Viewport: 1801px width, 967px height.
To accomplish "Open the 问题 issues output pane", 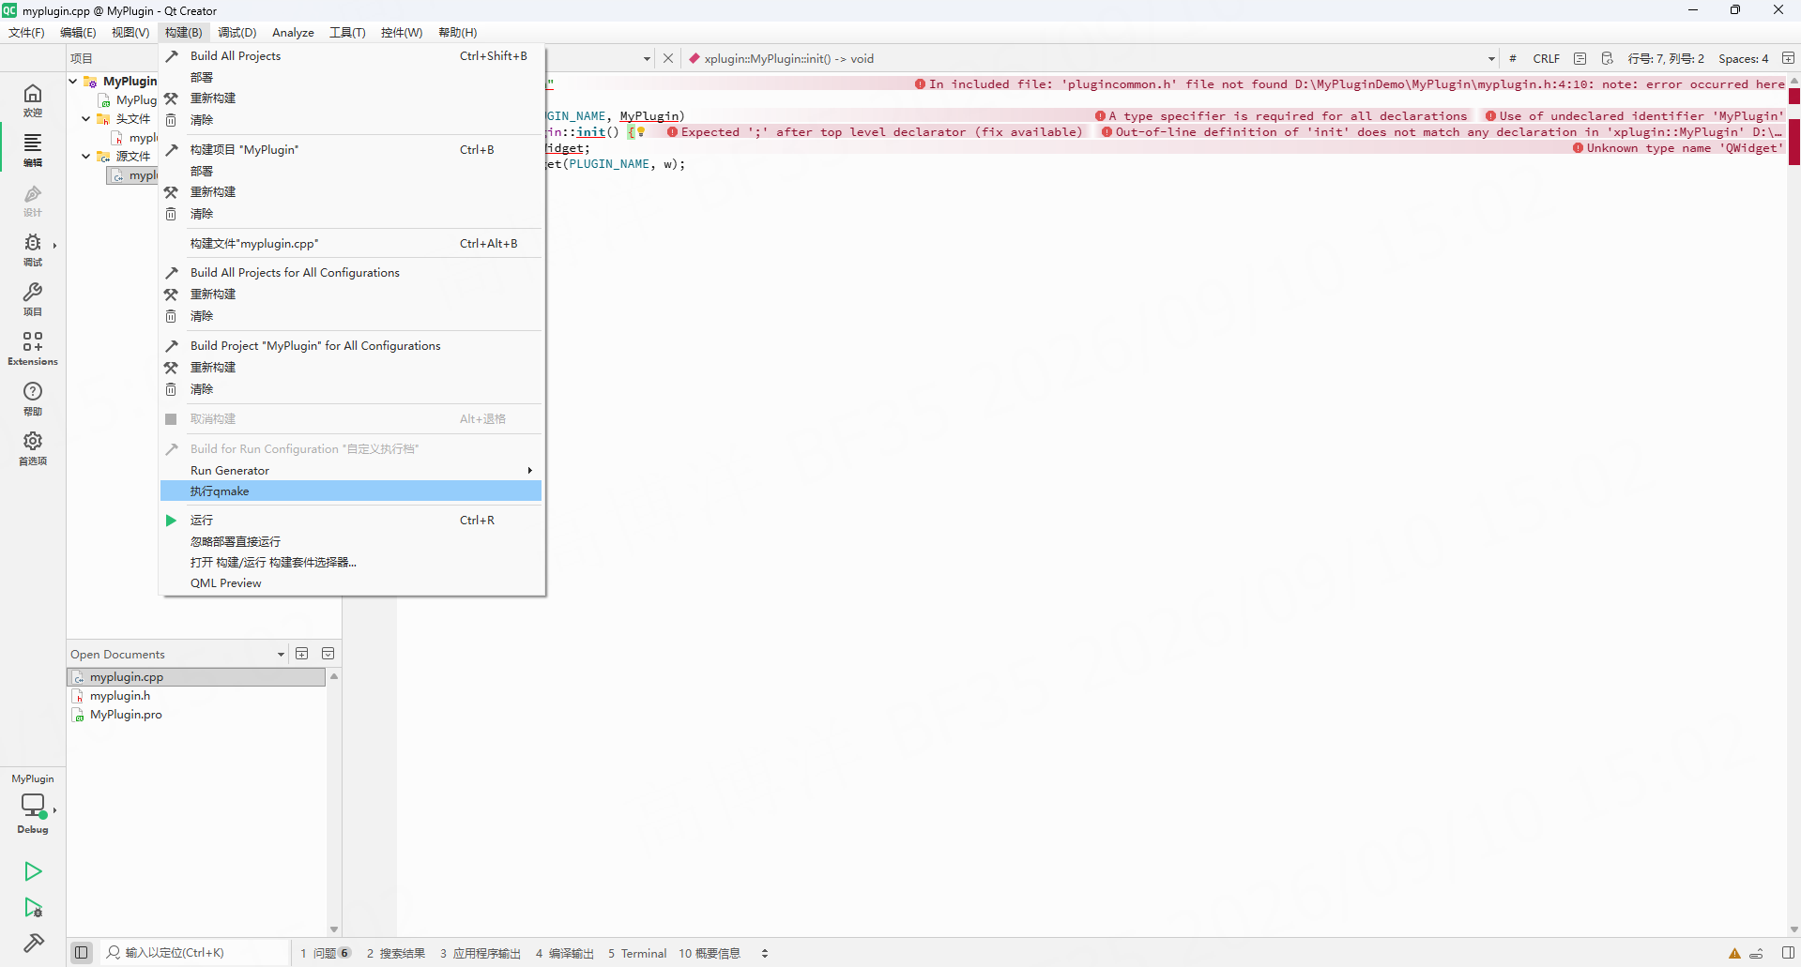I will [326, 953].
